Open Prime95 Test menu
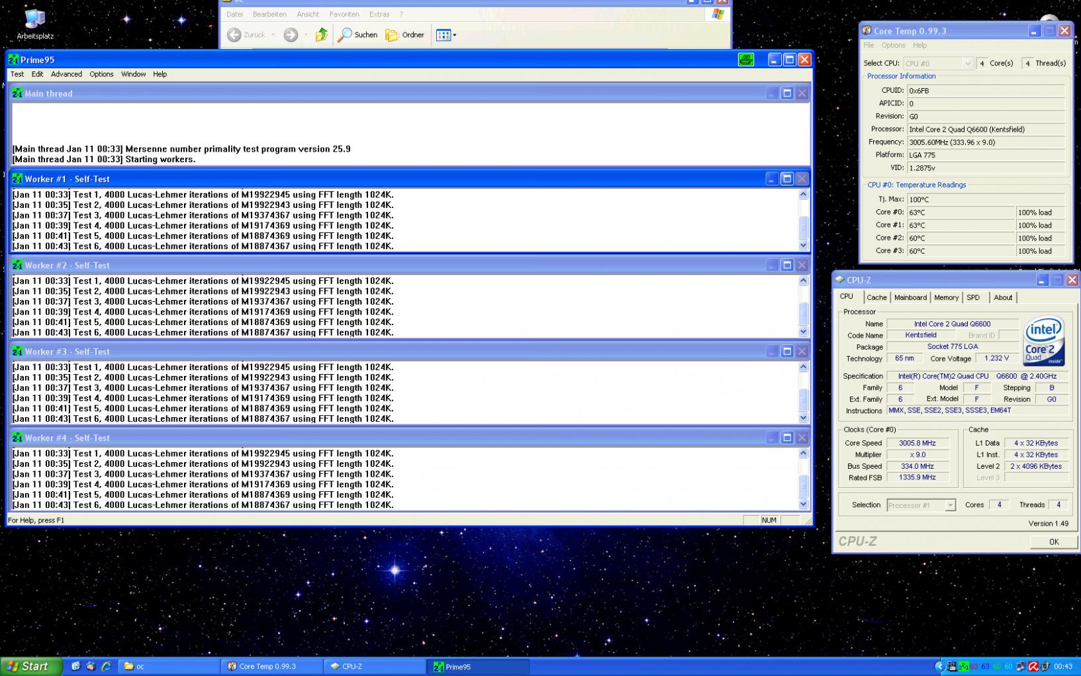This screenshot has height=676, width=1081. 17,74
